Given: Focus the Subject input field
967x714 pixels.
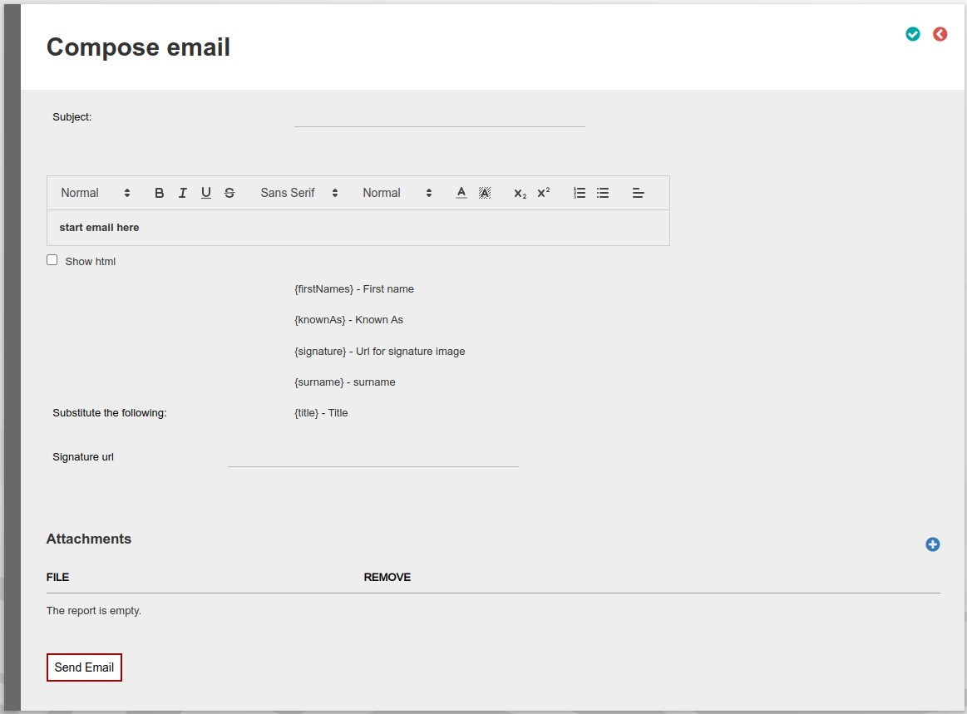Looking at the screenshot, I should pyautogui.click(x=440, y=117).
